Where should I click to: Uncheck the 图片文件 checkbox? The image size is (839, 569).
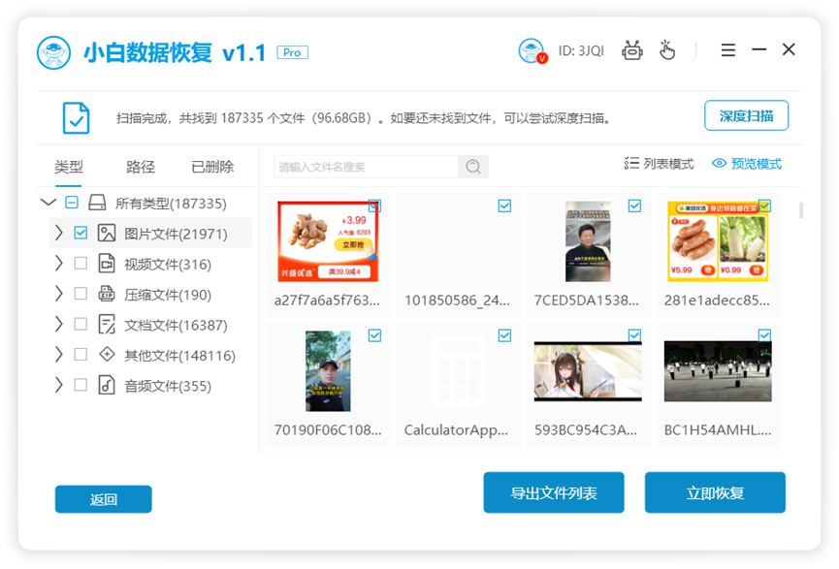[81, 234]
